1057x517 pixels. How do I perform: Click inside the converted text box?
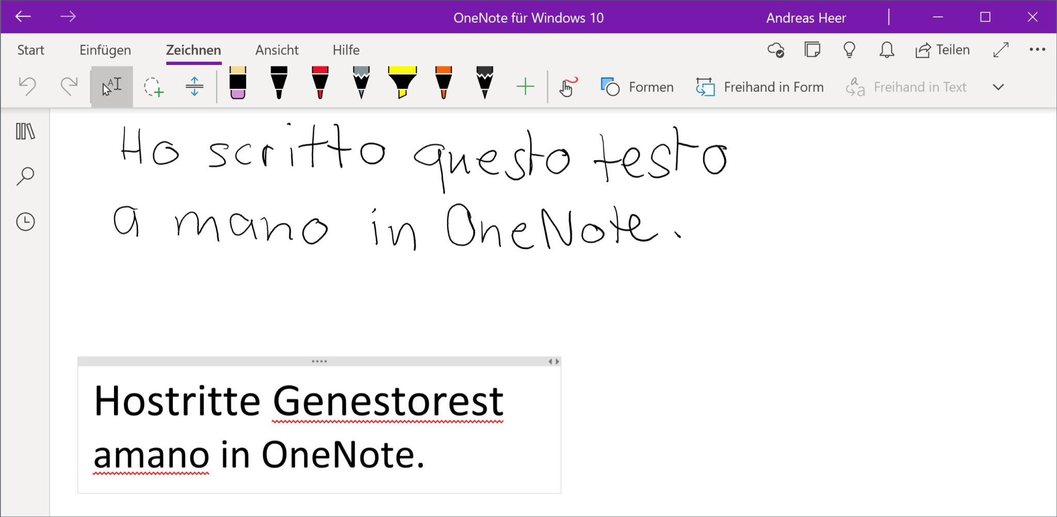click(319, 428)
